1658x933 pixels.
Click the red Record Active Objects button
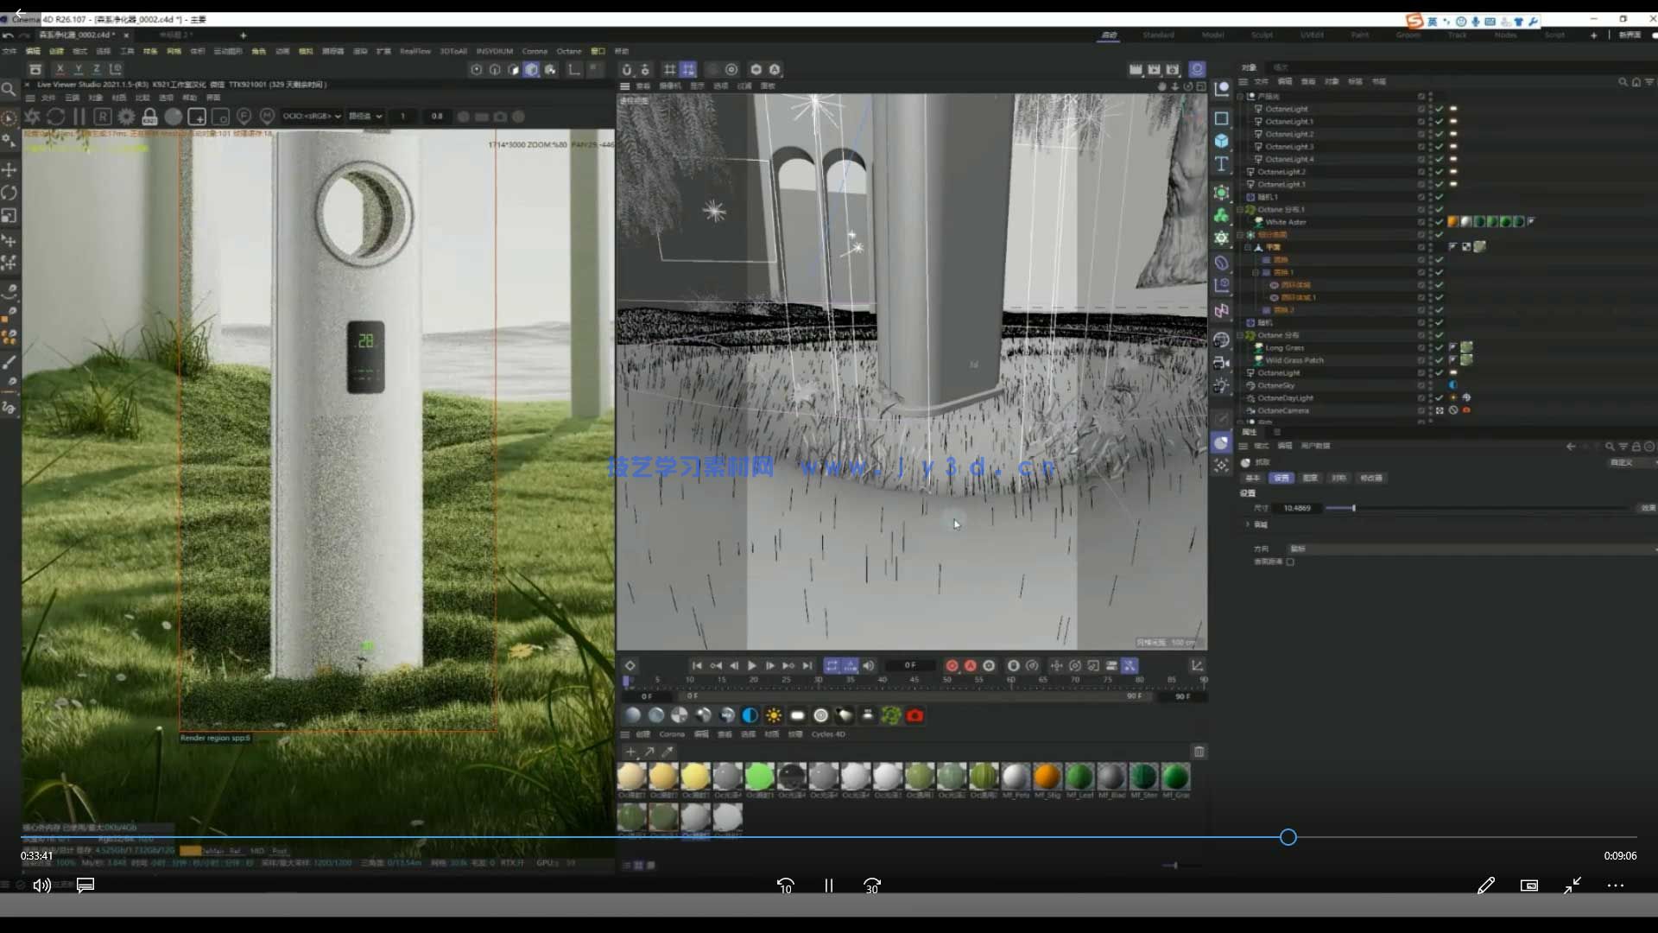(952, 665)
